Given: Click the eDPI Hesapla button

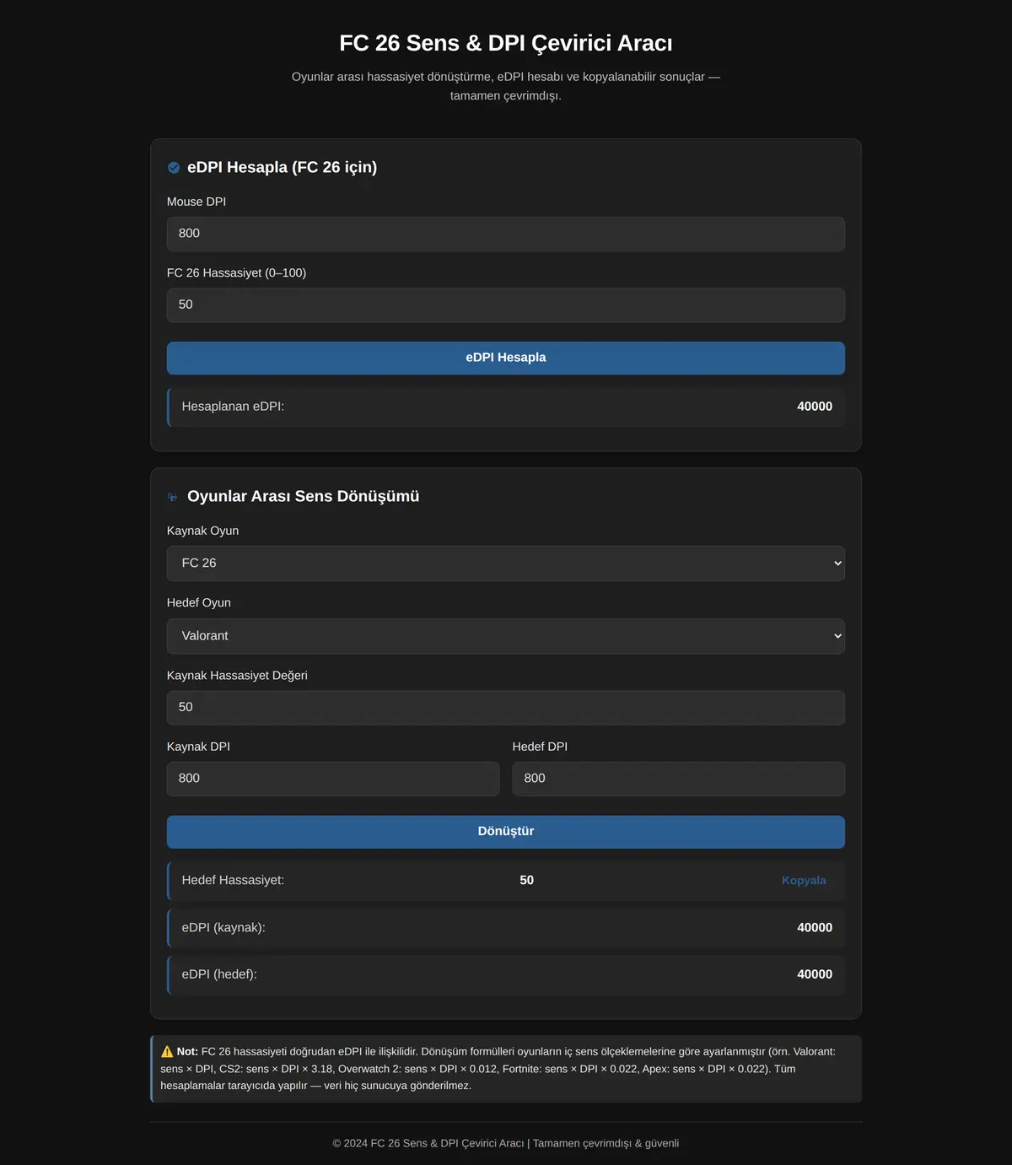Looking at the screenshot, I should coord(506,358).
